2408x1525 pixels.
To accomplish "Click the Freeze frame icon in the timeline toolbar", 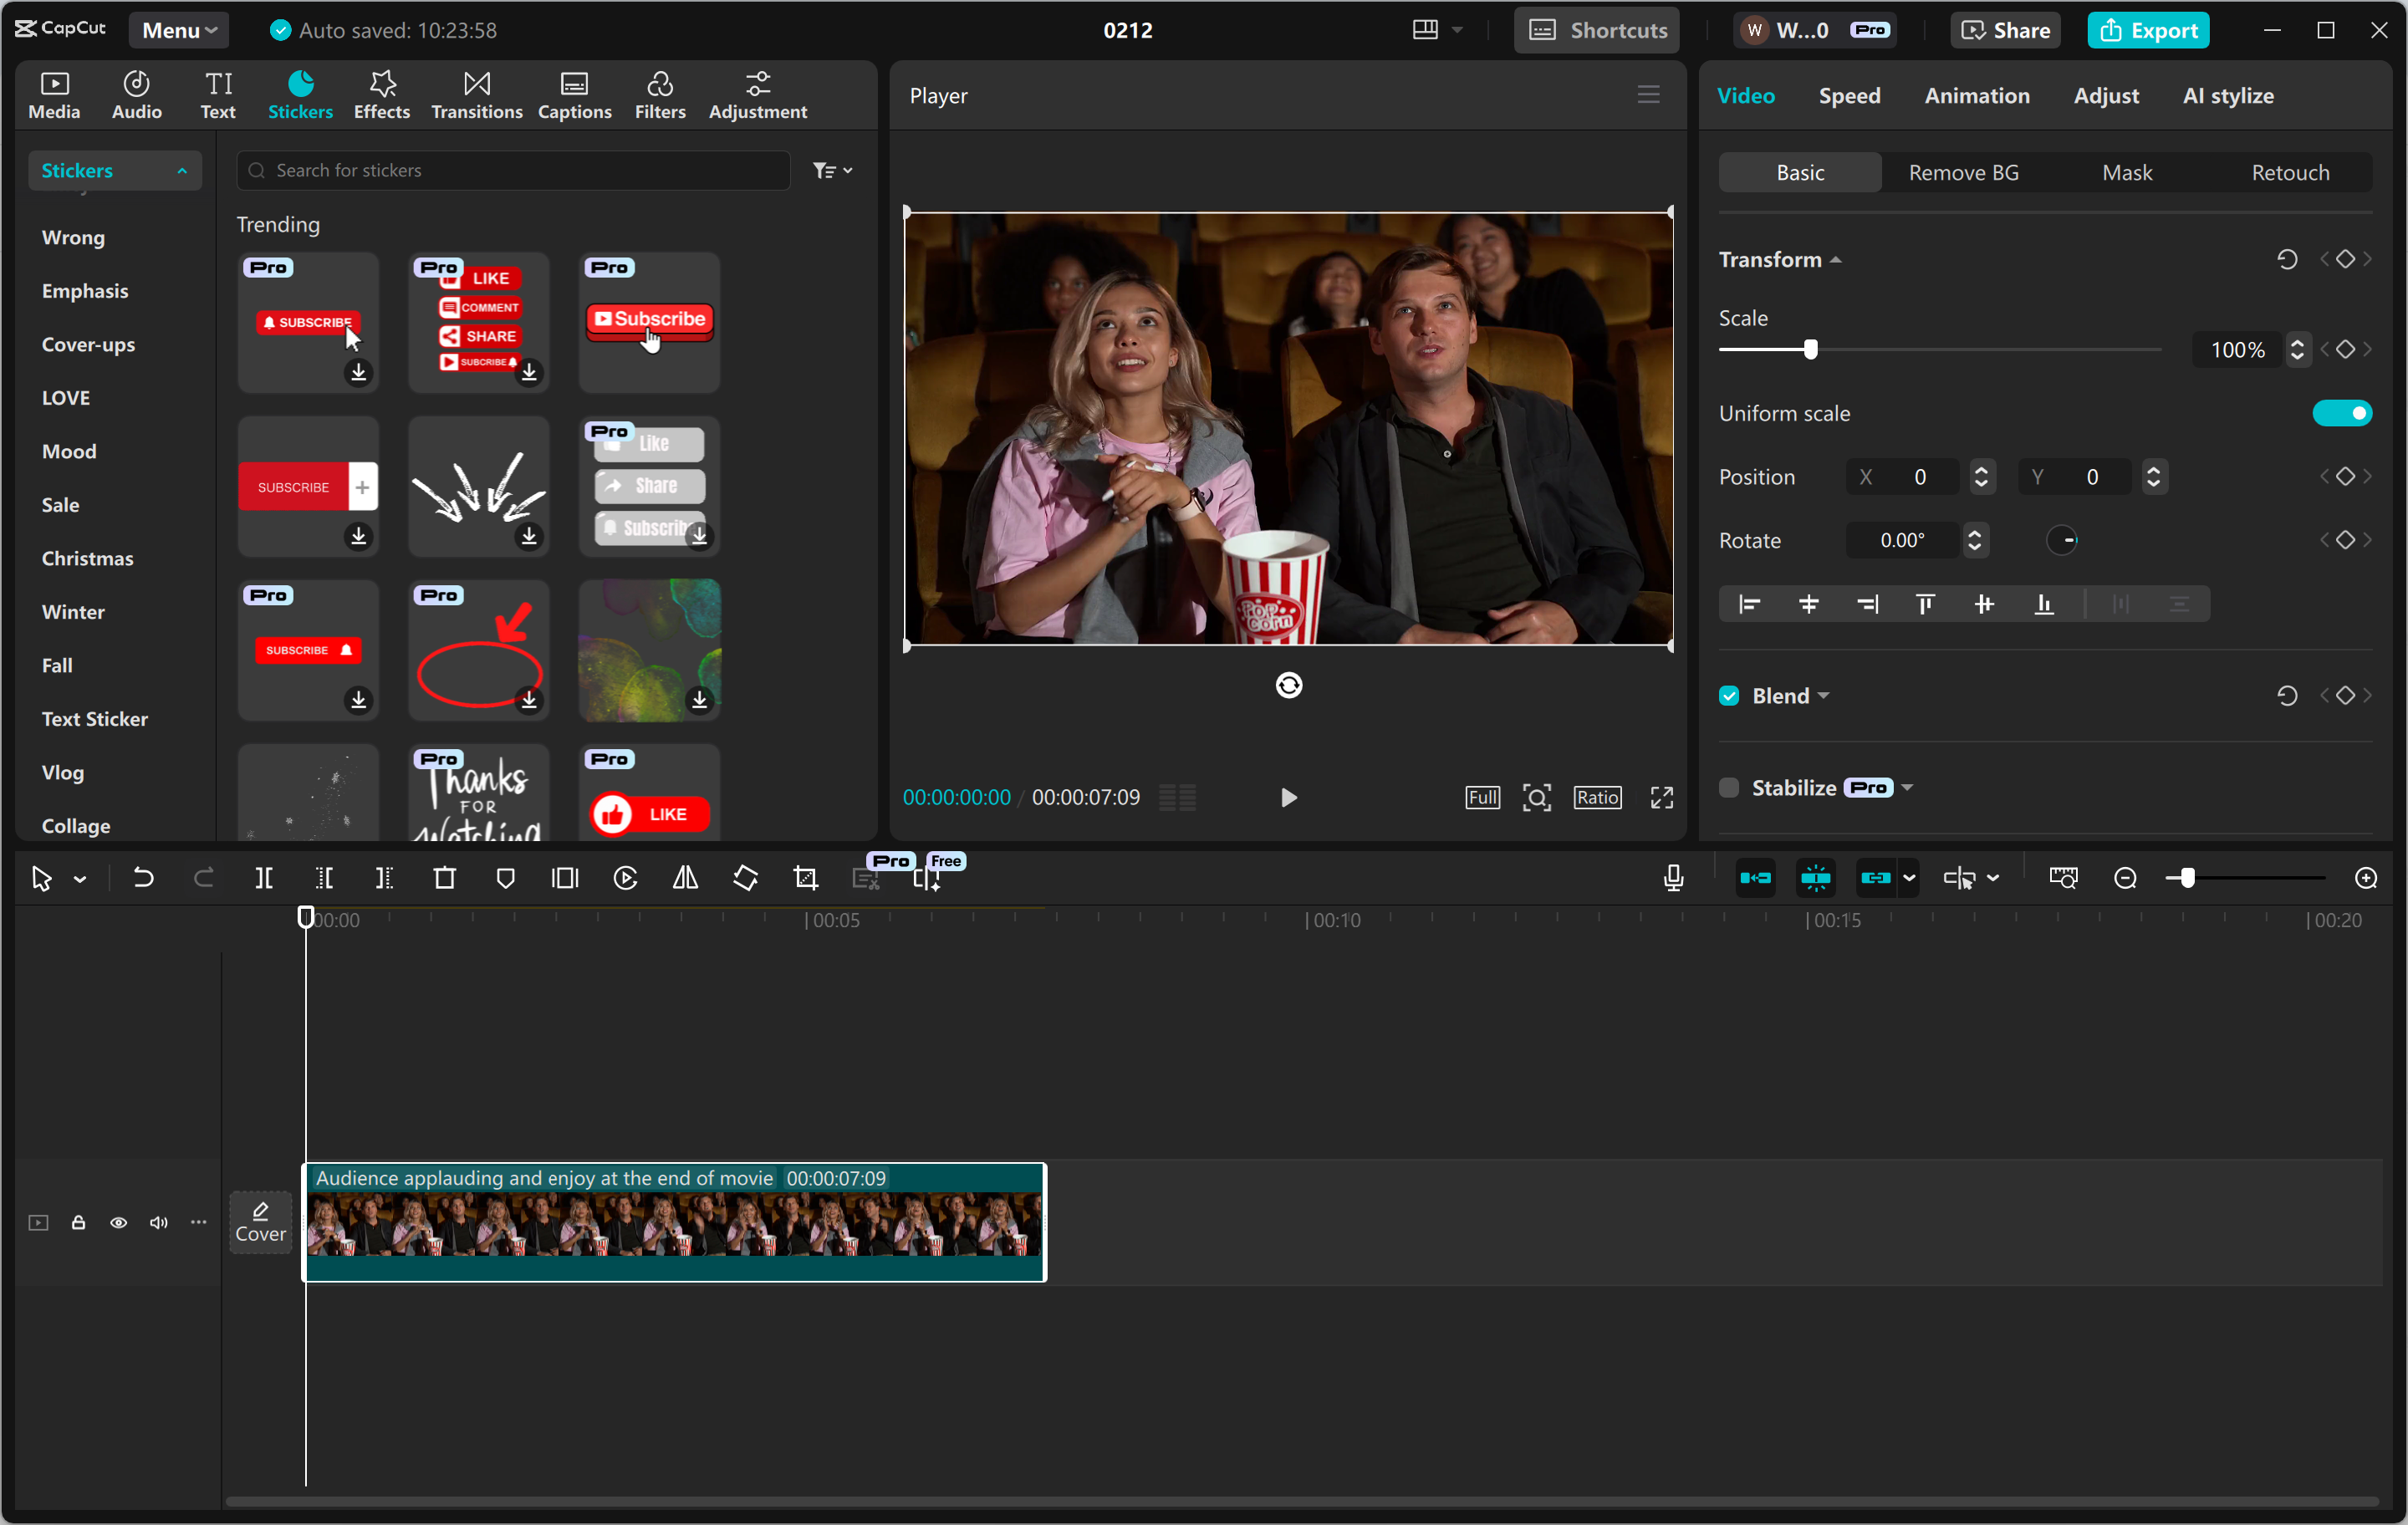I will (x=565, y=878).
